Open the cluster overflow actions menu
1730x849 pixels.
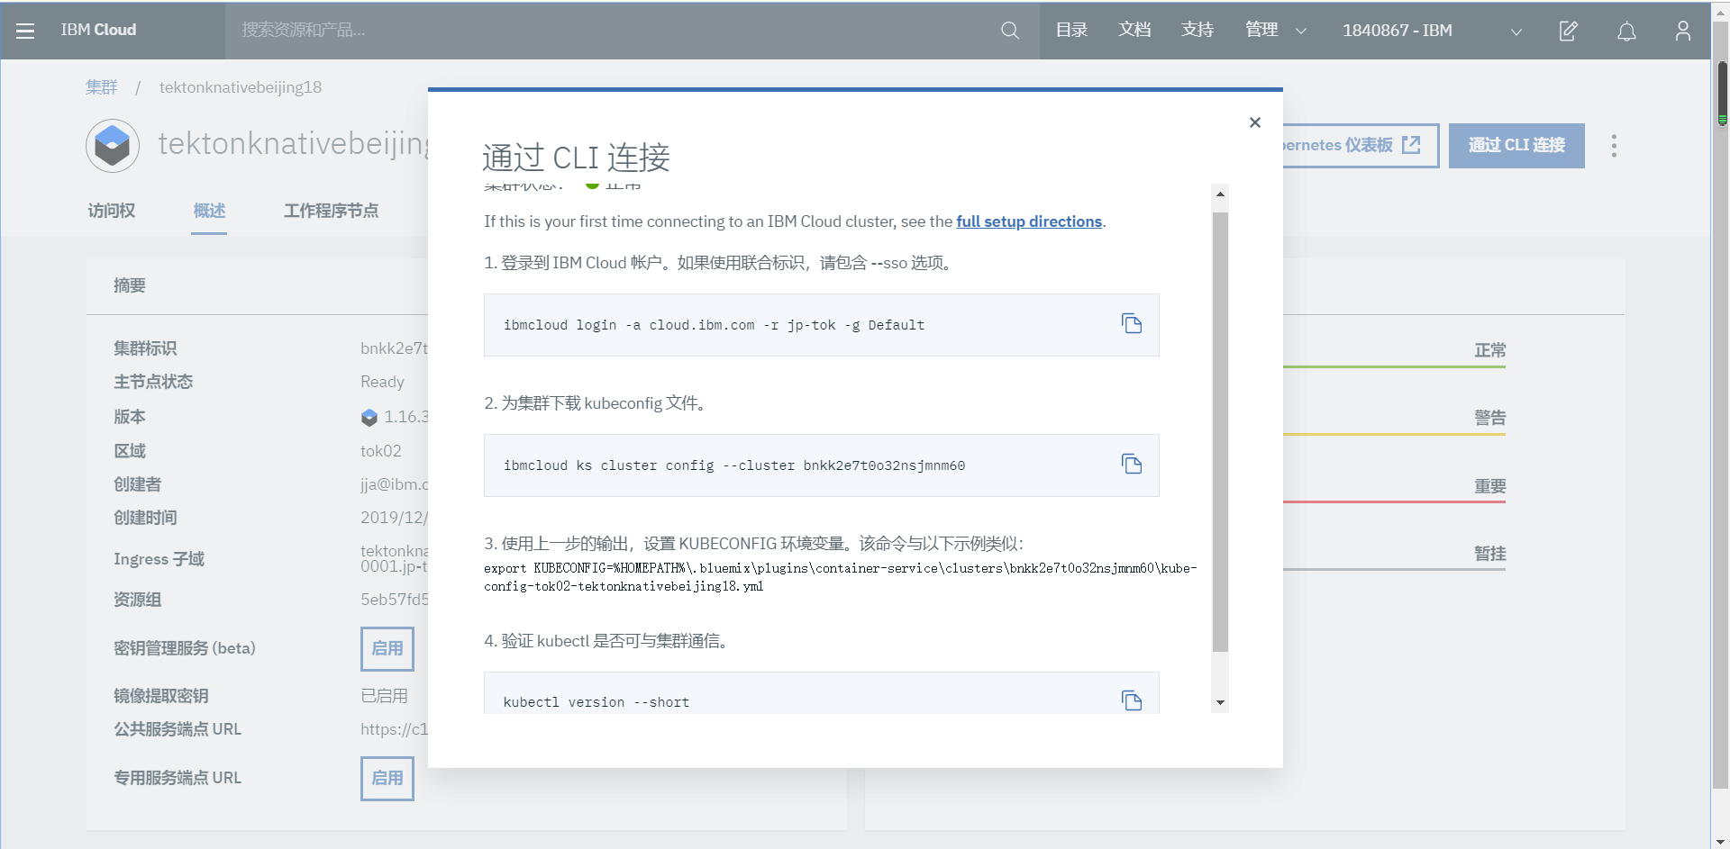click(1614, 146)
